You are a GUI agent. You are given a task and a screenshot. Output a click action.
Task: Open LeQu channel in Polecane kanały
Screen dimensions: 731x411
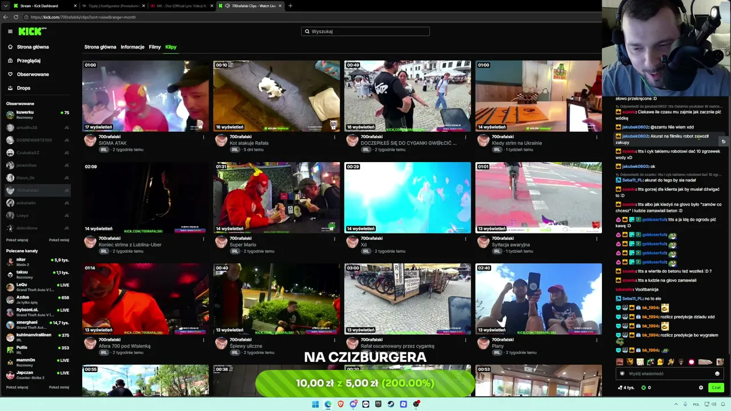point(38,287)
